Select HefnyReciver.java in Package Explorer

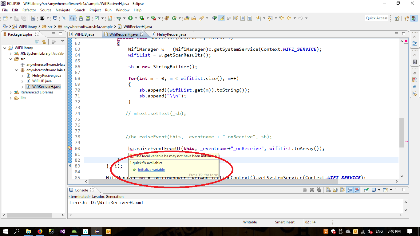click(46, 76)
